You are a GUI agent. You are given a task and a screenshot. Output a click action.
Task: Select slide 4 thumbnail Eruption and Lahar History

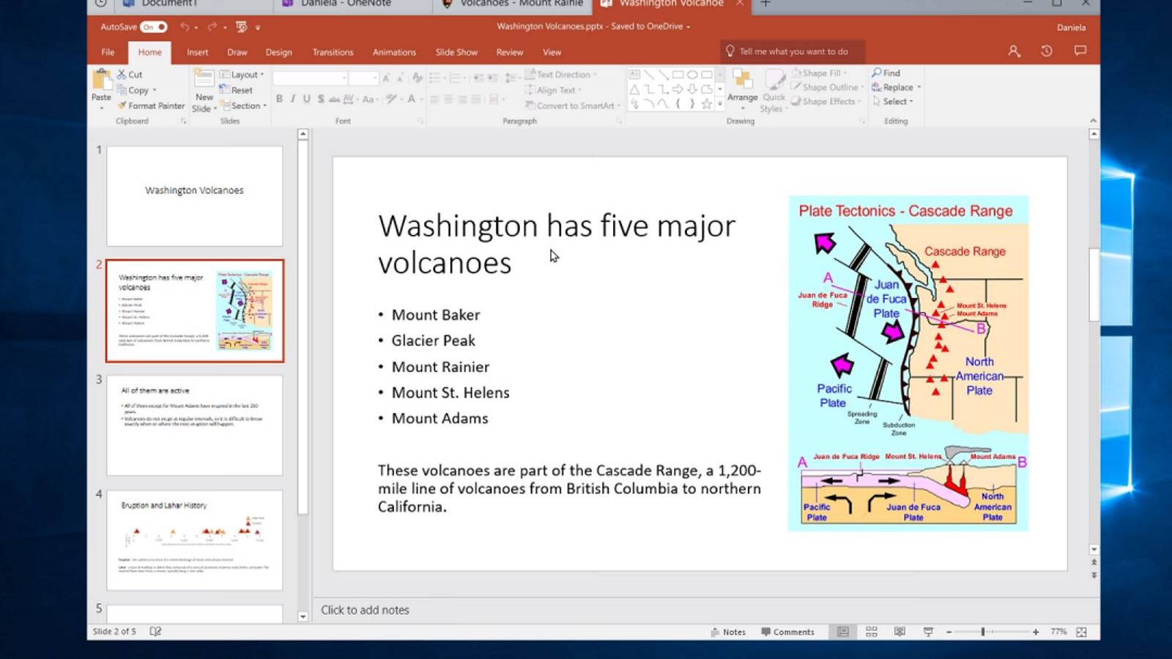pos(195,540)
